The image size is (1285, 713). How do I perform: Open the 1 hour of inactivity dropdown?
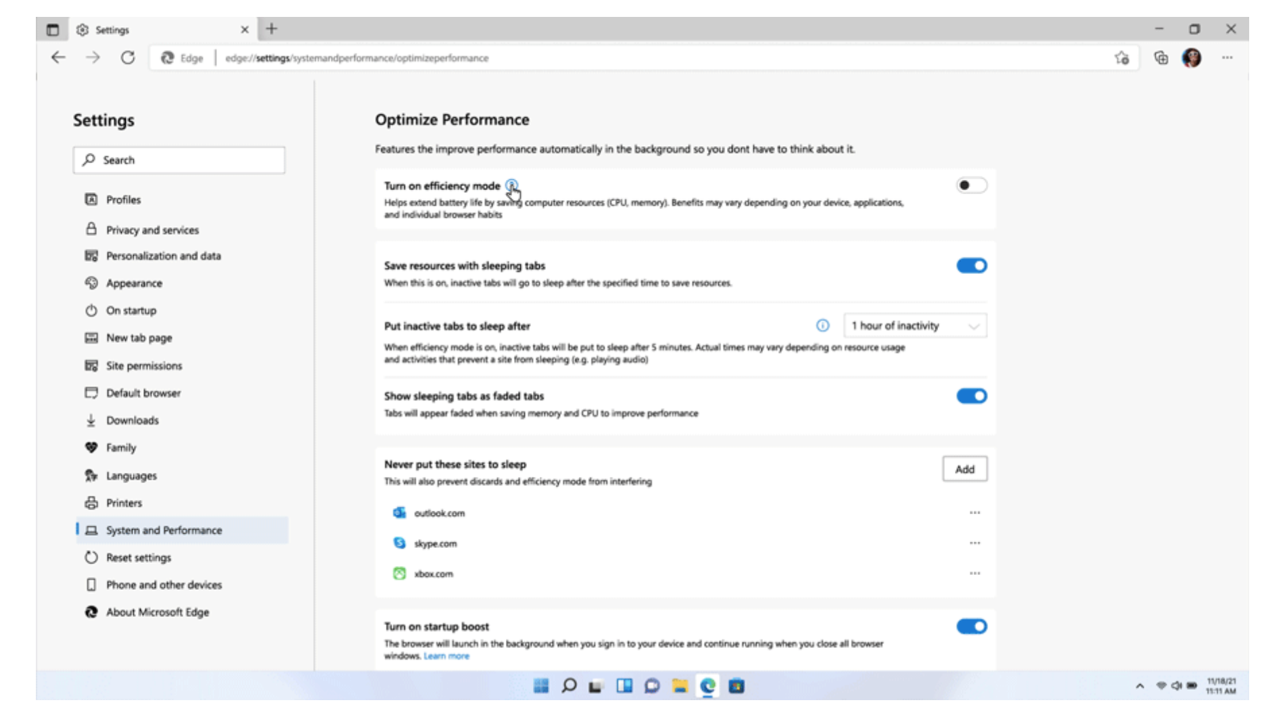coord(914,325)
